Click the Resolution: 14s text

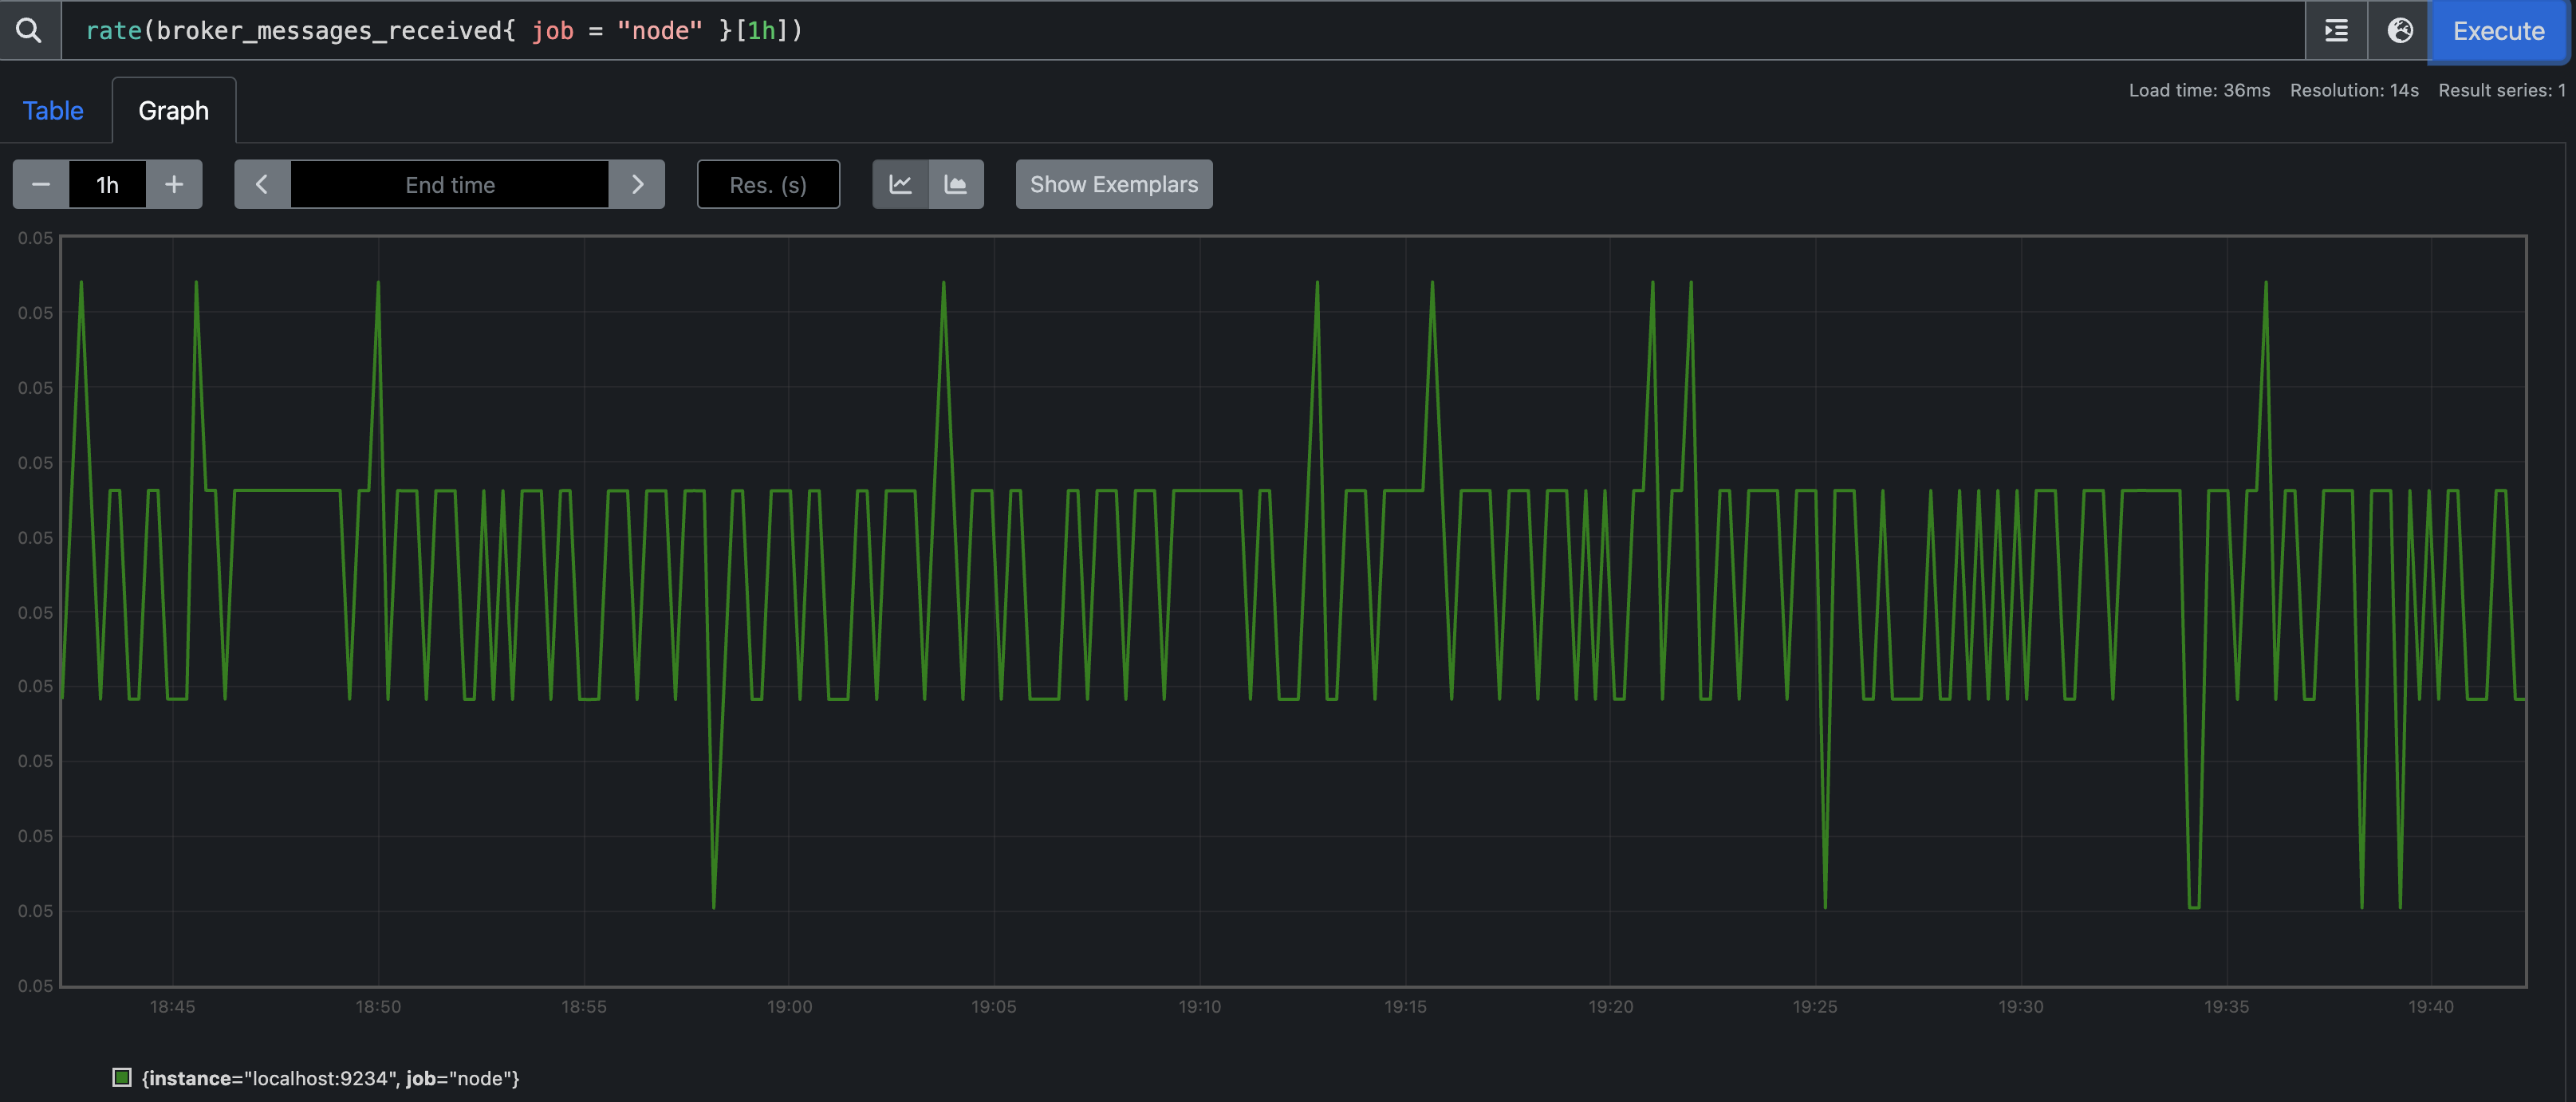click(2354, 90)
